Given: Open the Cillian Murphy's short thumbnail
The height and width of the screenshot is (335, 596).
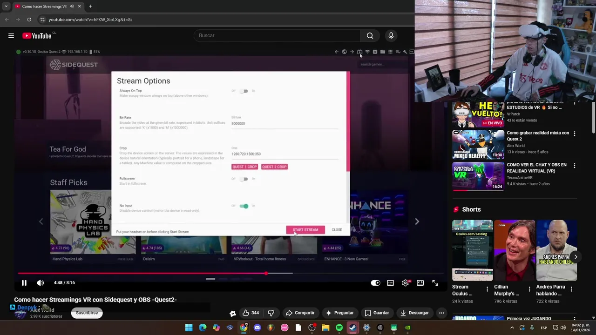Looking at the screenshot, I should [514, 250].
